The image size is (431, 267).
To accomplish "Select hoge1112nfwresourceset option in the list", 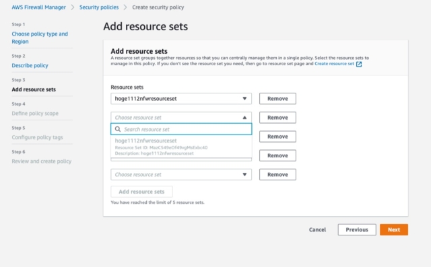I will pos(181,147).
